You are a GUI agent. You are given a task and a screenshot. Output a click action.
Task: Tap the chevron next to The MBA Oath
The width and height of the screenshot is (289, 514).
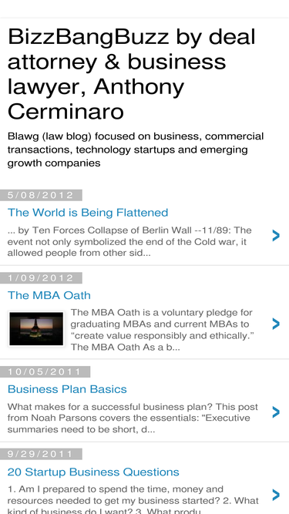click(276, 324)
